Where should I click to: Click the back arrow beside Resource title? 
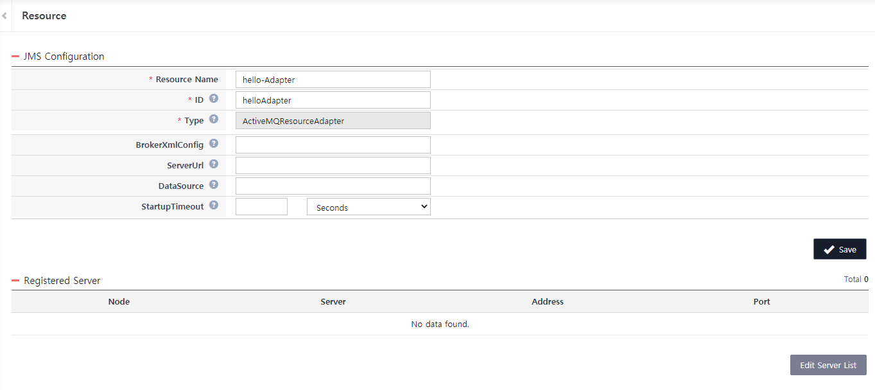click(4, 15)
